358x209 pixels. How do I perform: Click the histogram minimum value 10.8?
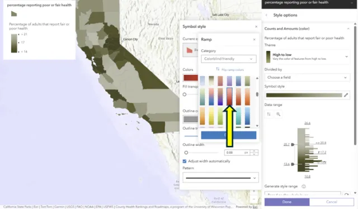[x=307, y=177]
